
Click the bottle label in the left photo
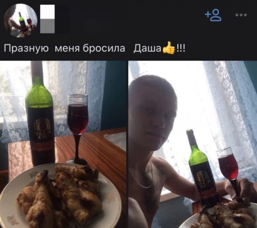pyautogui.click(x=42, y=131)
